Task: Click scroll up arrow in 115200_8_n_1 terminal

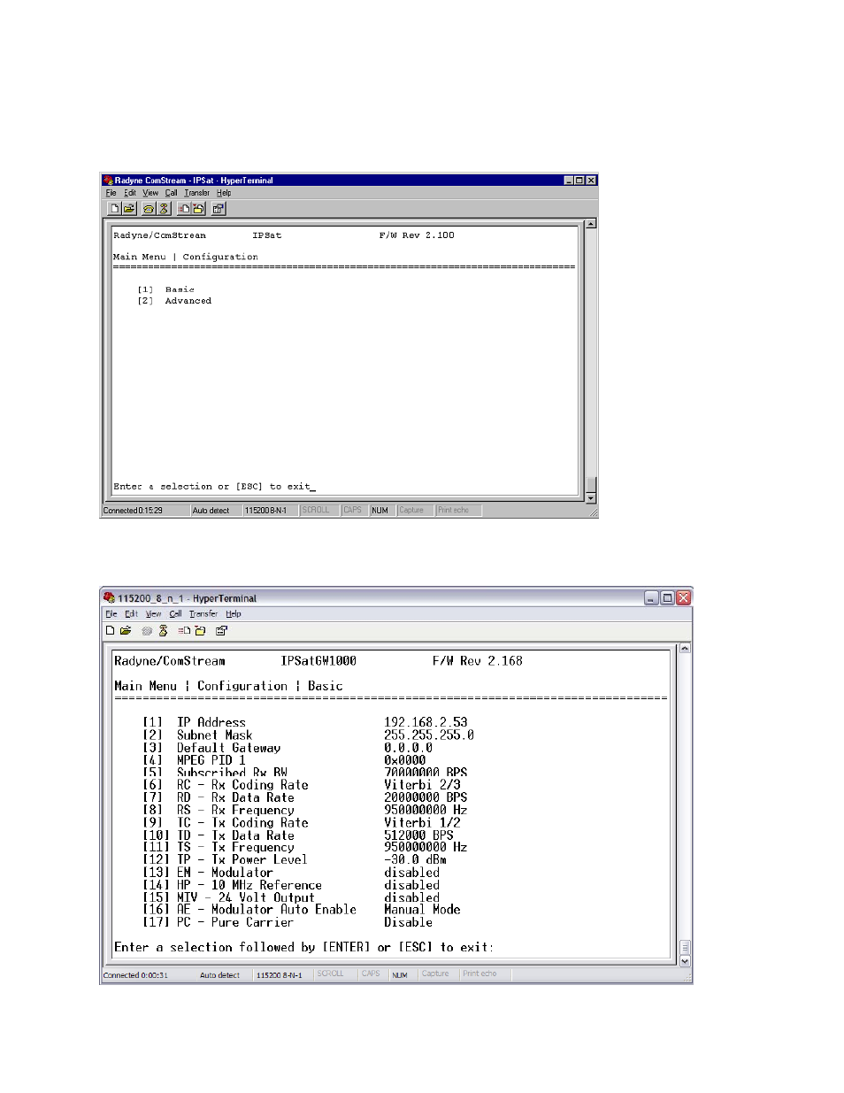Action: point(685,649)
